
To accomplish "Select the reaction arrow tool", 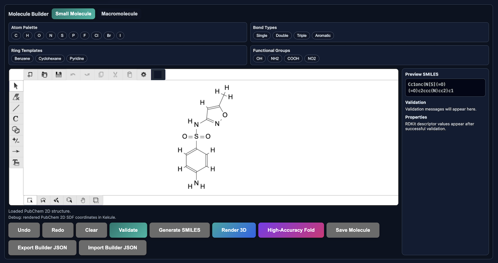I will 16,151.
